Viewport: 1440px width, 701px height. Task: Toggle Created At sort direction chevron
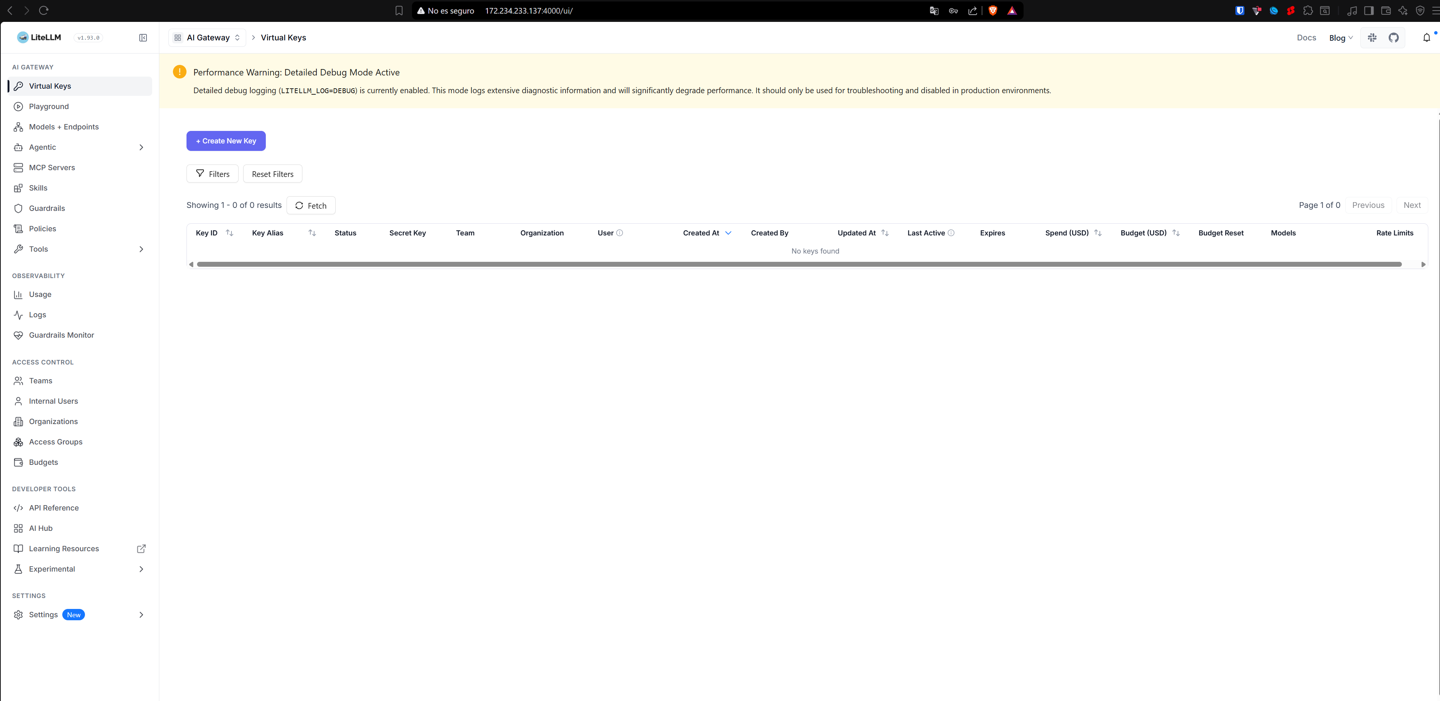pyautogui.click(x=728, y=233)
